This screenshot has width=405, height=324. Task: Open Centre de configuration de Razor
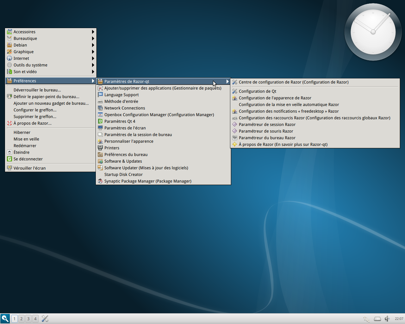[x=315, y=82]
